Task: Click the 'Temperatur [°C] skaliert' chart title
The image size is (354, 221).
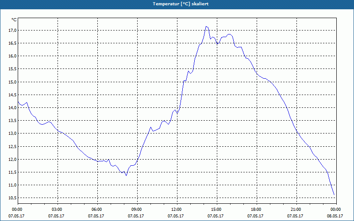Action: point(181,4)
